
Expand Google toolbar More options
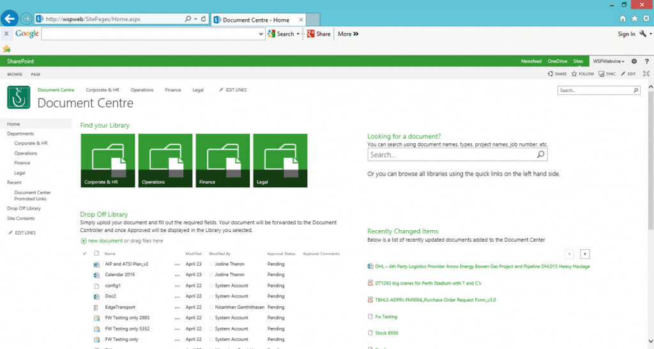348,34
